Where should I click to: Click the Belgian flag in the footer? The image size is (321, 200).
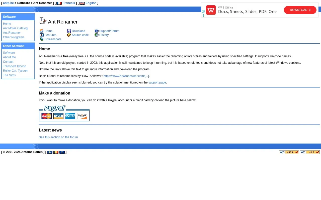click(x=56, y=152)
